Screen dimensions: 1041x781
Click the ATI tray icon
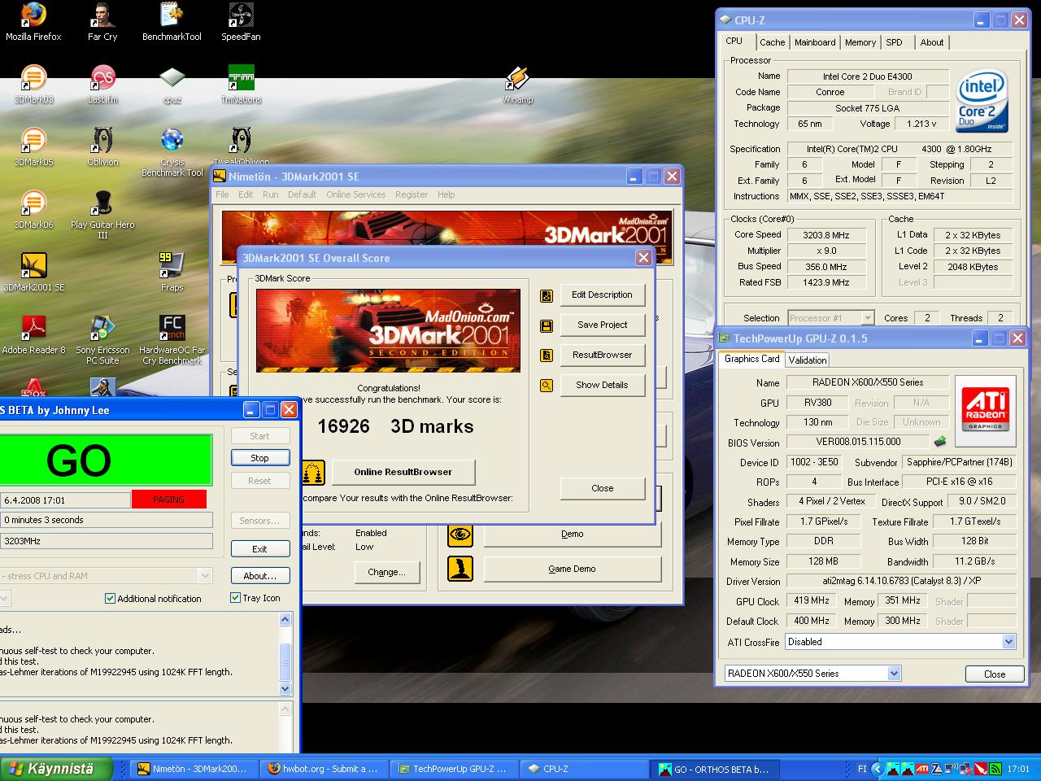click(x=921, y=769)
